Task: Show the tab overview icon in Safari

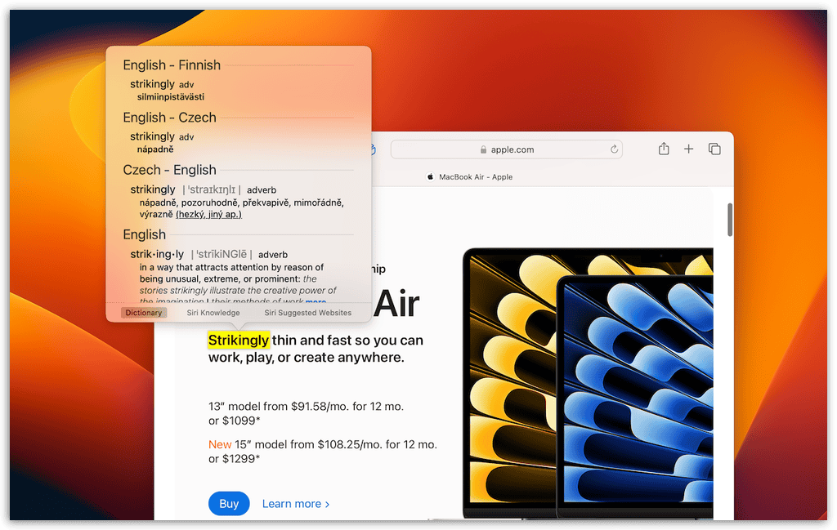Action: point(714,149)
